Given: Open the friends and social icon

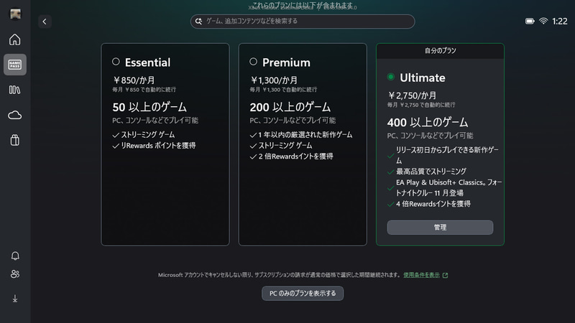Looking at the screenshot, I should coord(15,274).
